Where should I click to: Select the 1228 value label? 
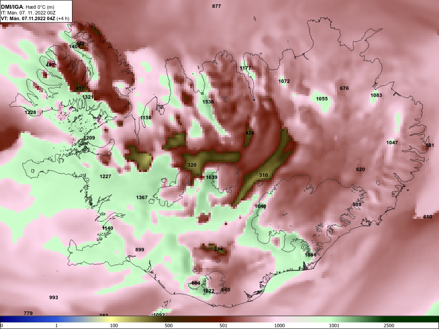pos(30,112)
